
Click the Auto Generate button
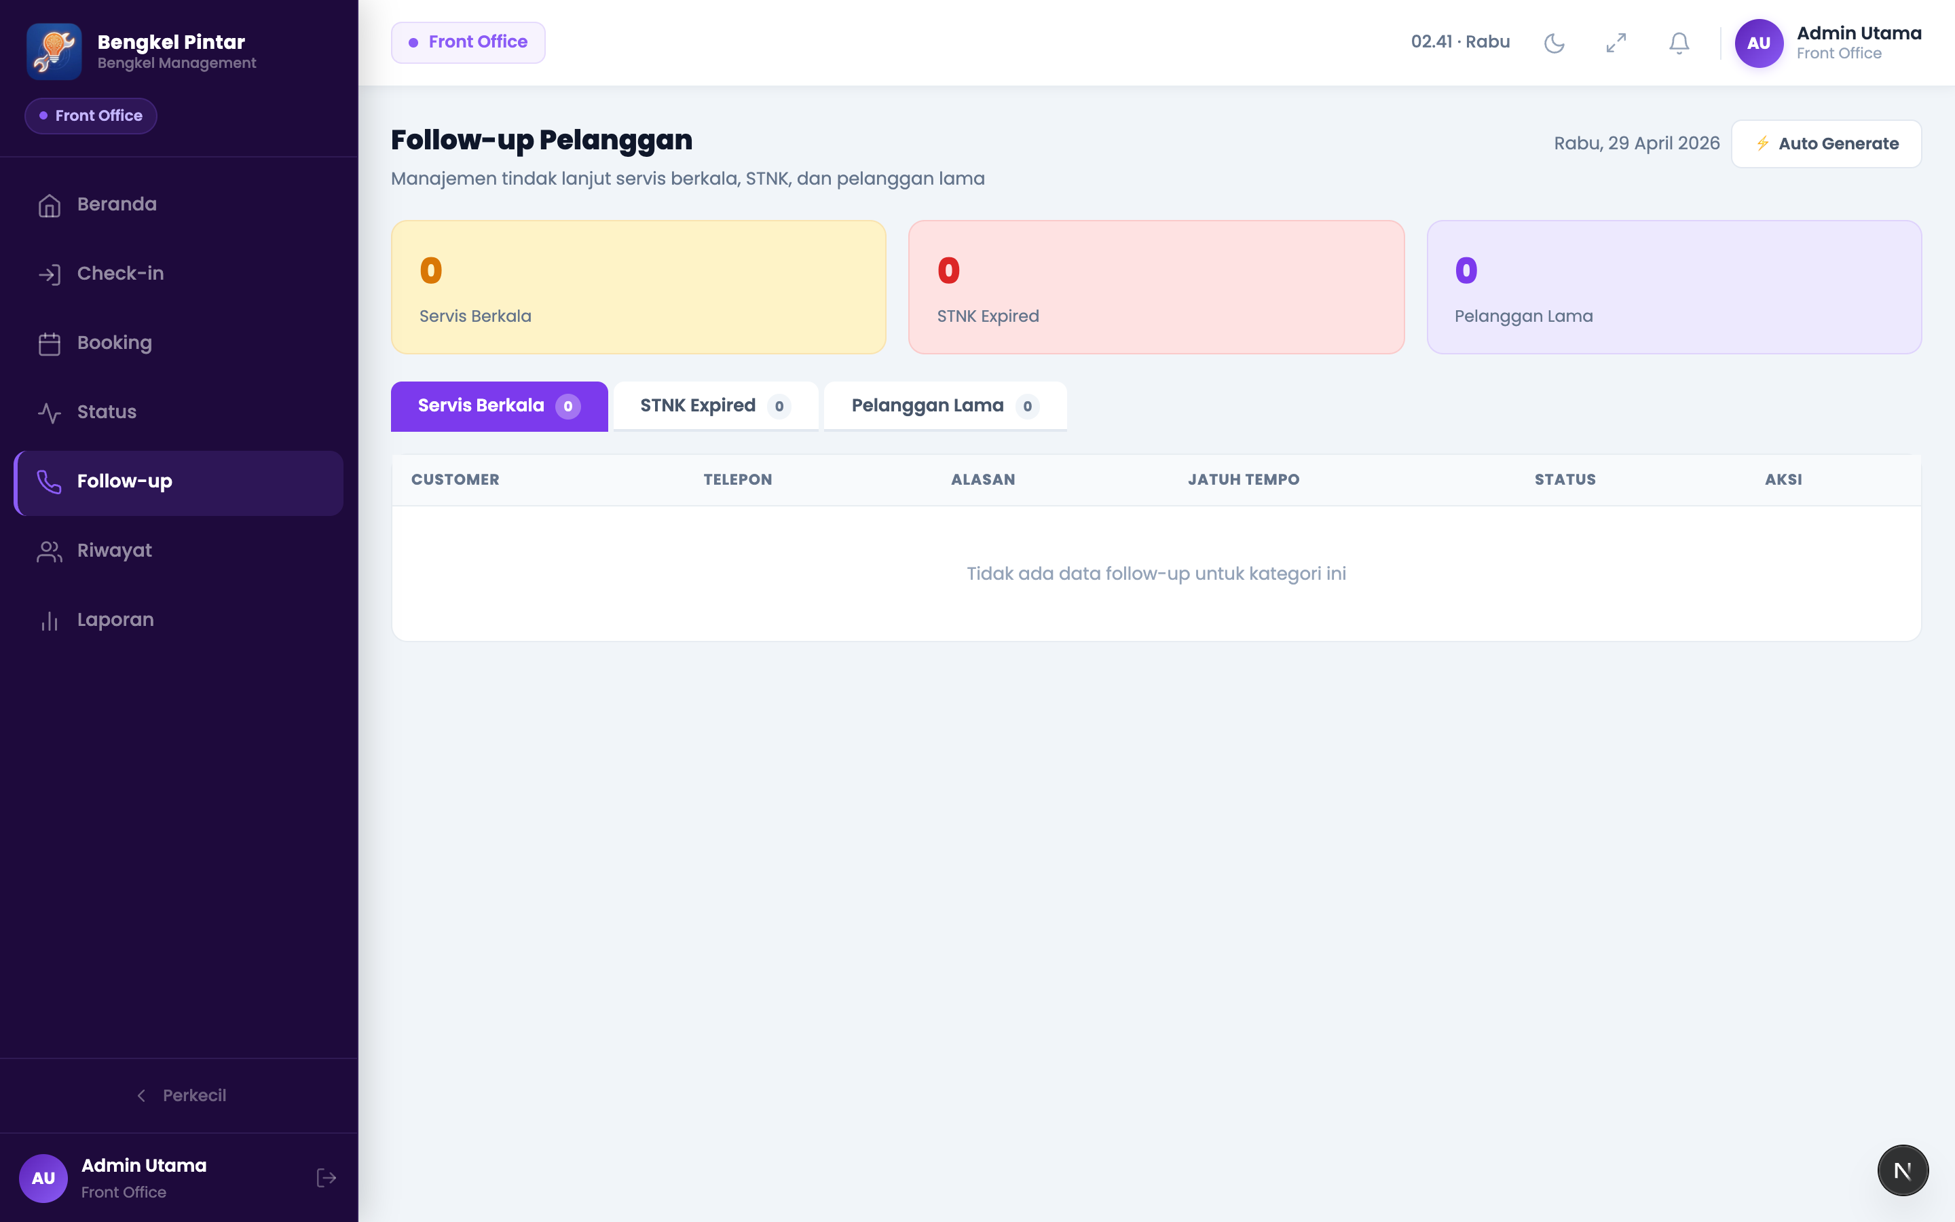tap(1826, 144)
